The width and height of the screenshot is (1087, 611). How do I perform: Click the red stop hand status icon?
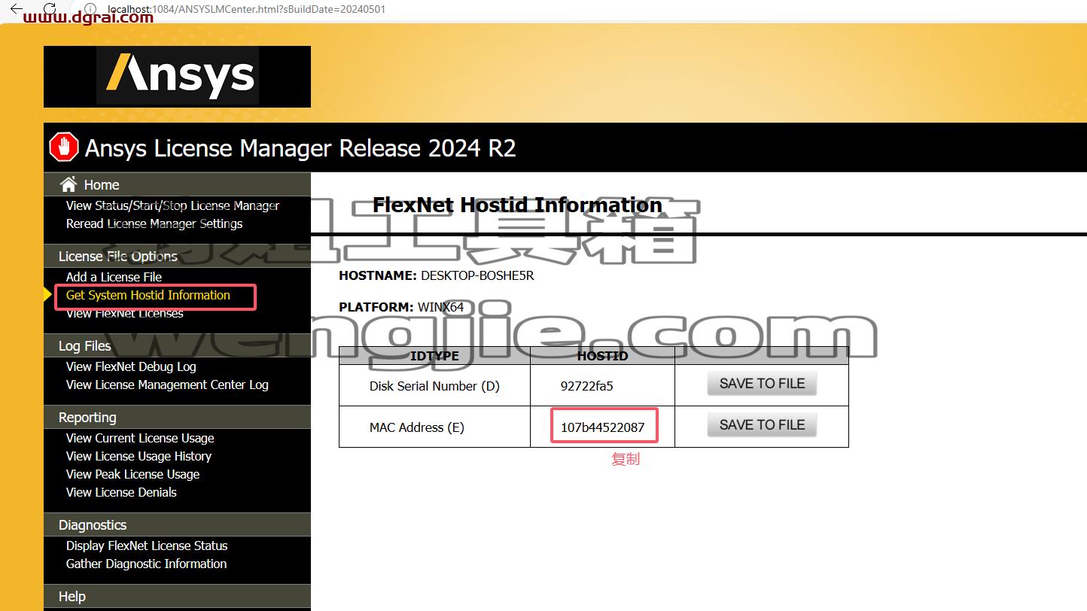click(x=64, y=147)
